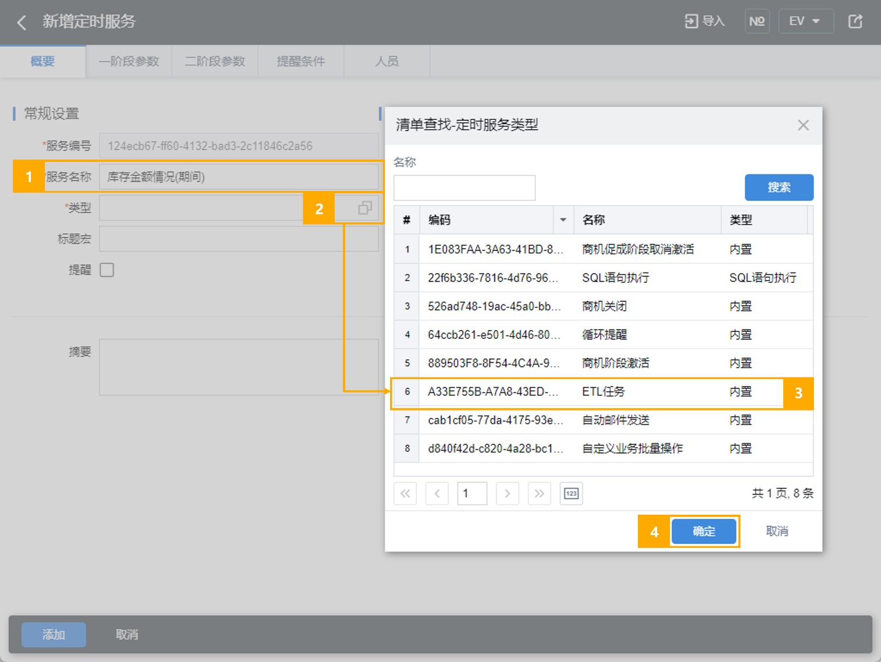
Task: Go to next page of results
Action: (x=507, y=494)
